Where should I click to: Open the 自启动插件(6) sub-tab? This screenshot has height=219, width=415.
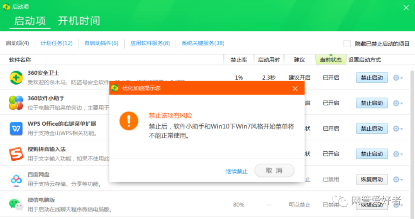(x=101, y=43)
